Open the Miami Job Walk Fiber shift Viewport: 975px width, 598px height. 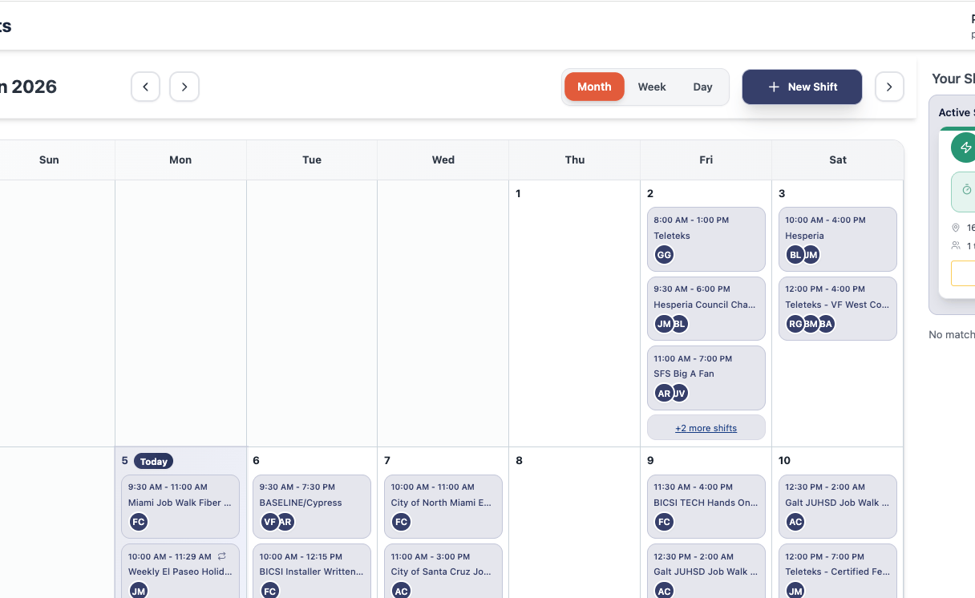180,503
